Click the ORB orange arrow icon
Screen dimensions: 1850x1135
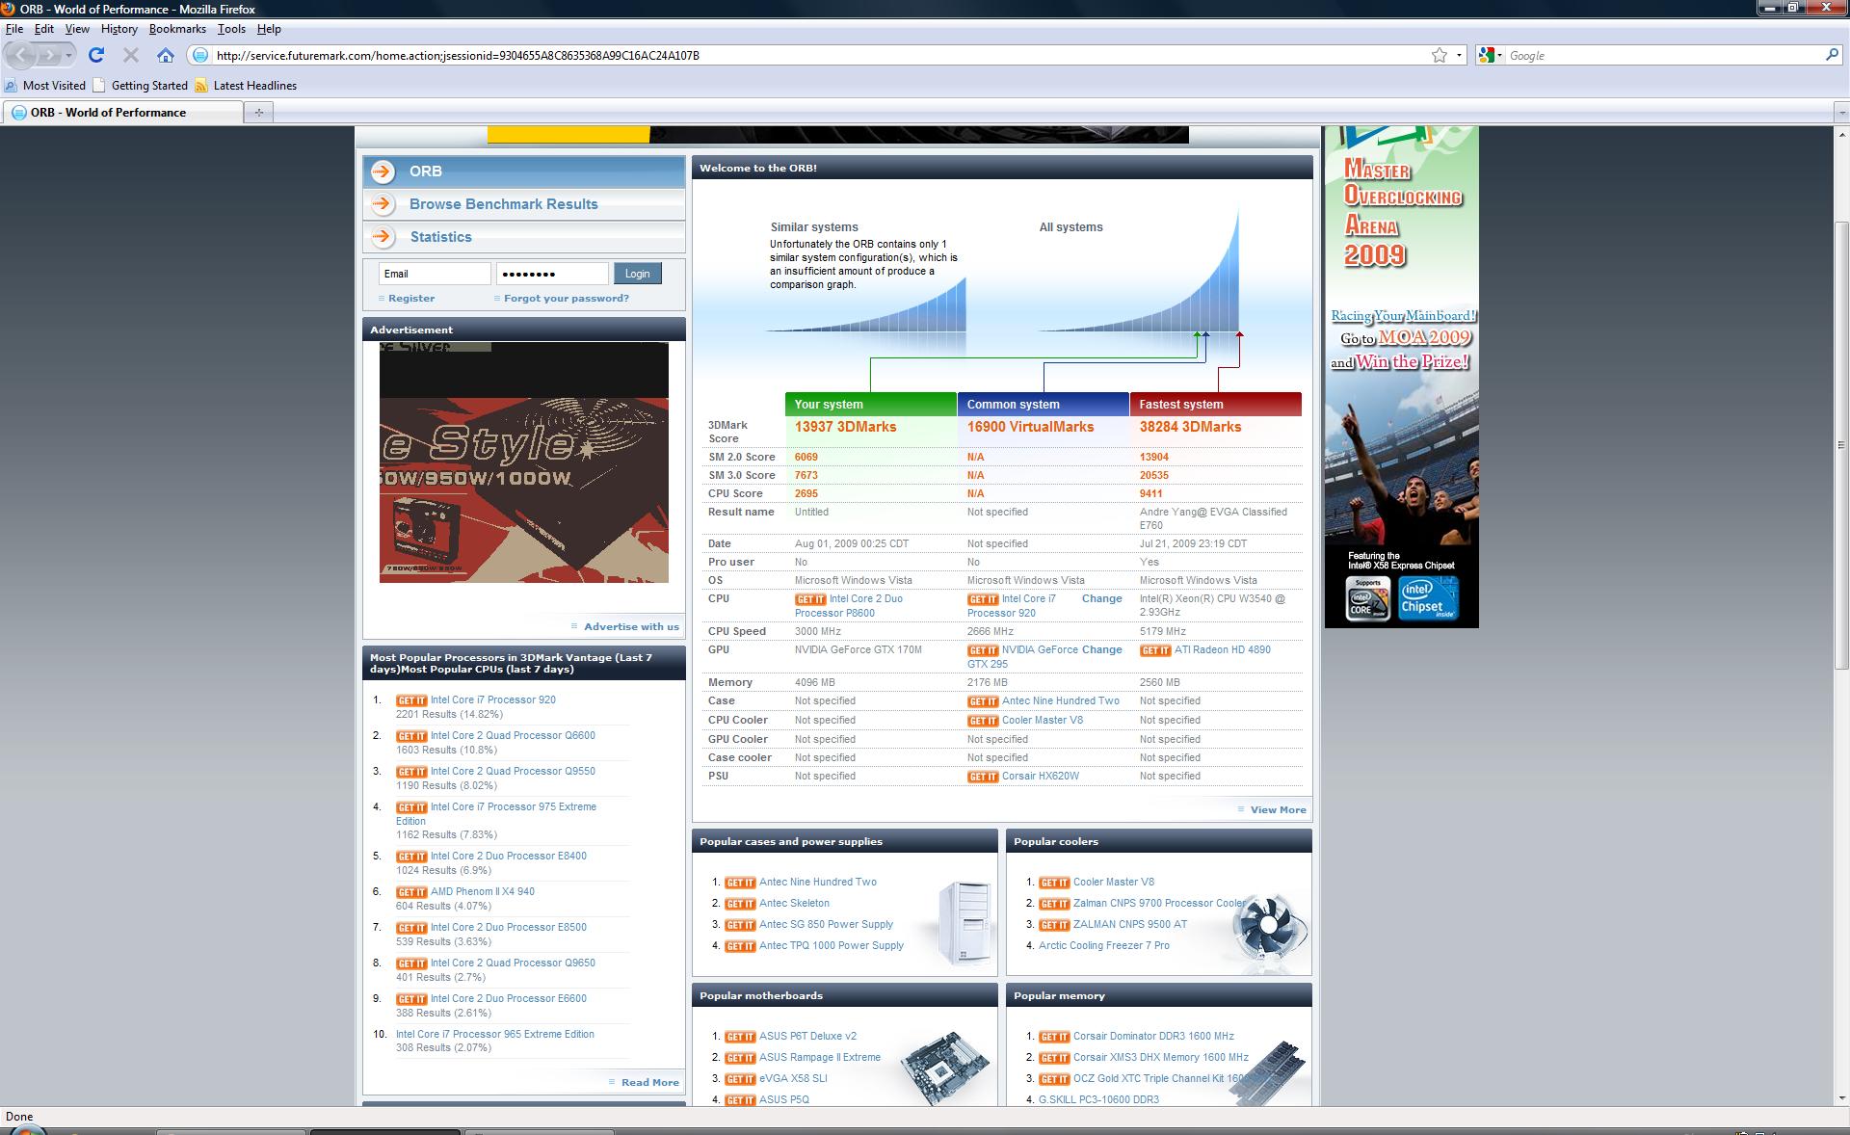pos(383,172)
